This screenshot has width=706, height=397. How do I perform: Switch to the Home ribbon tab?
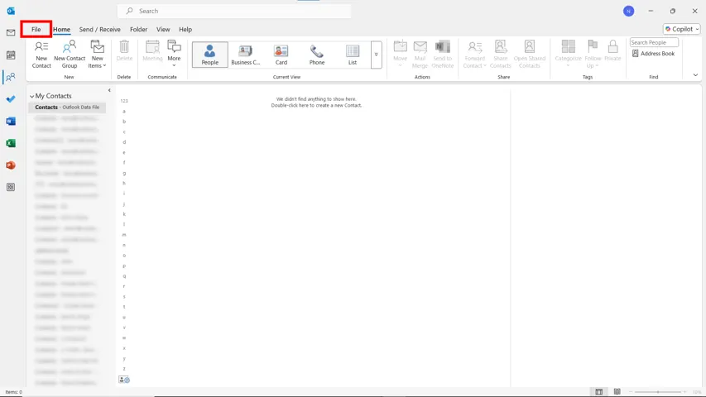pyautogui.click(x=62, y=29)
